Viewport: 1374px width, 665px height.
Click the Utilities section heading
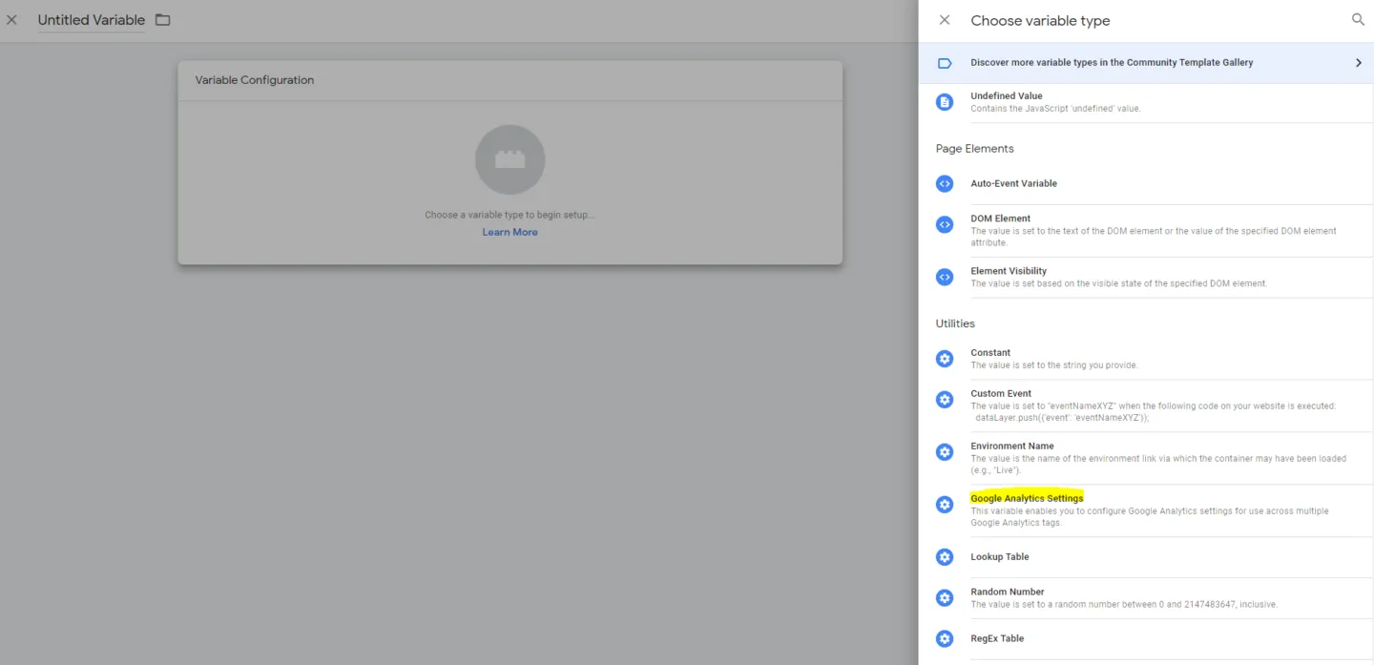[x=955, y=323]
